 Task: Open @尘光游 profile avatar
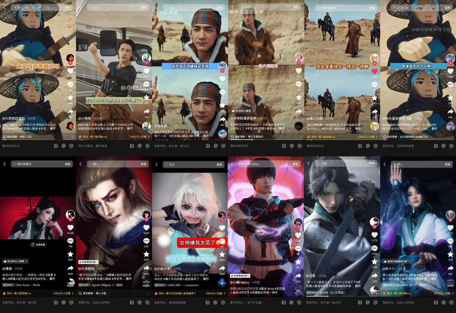tap(222, 66)
